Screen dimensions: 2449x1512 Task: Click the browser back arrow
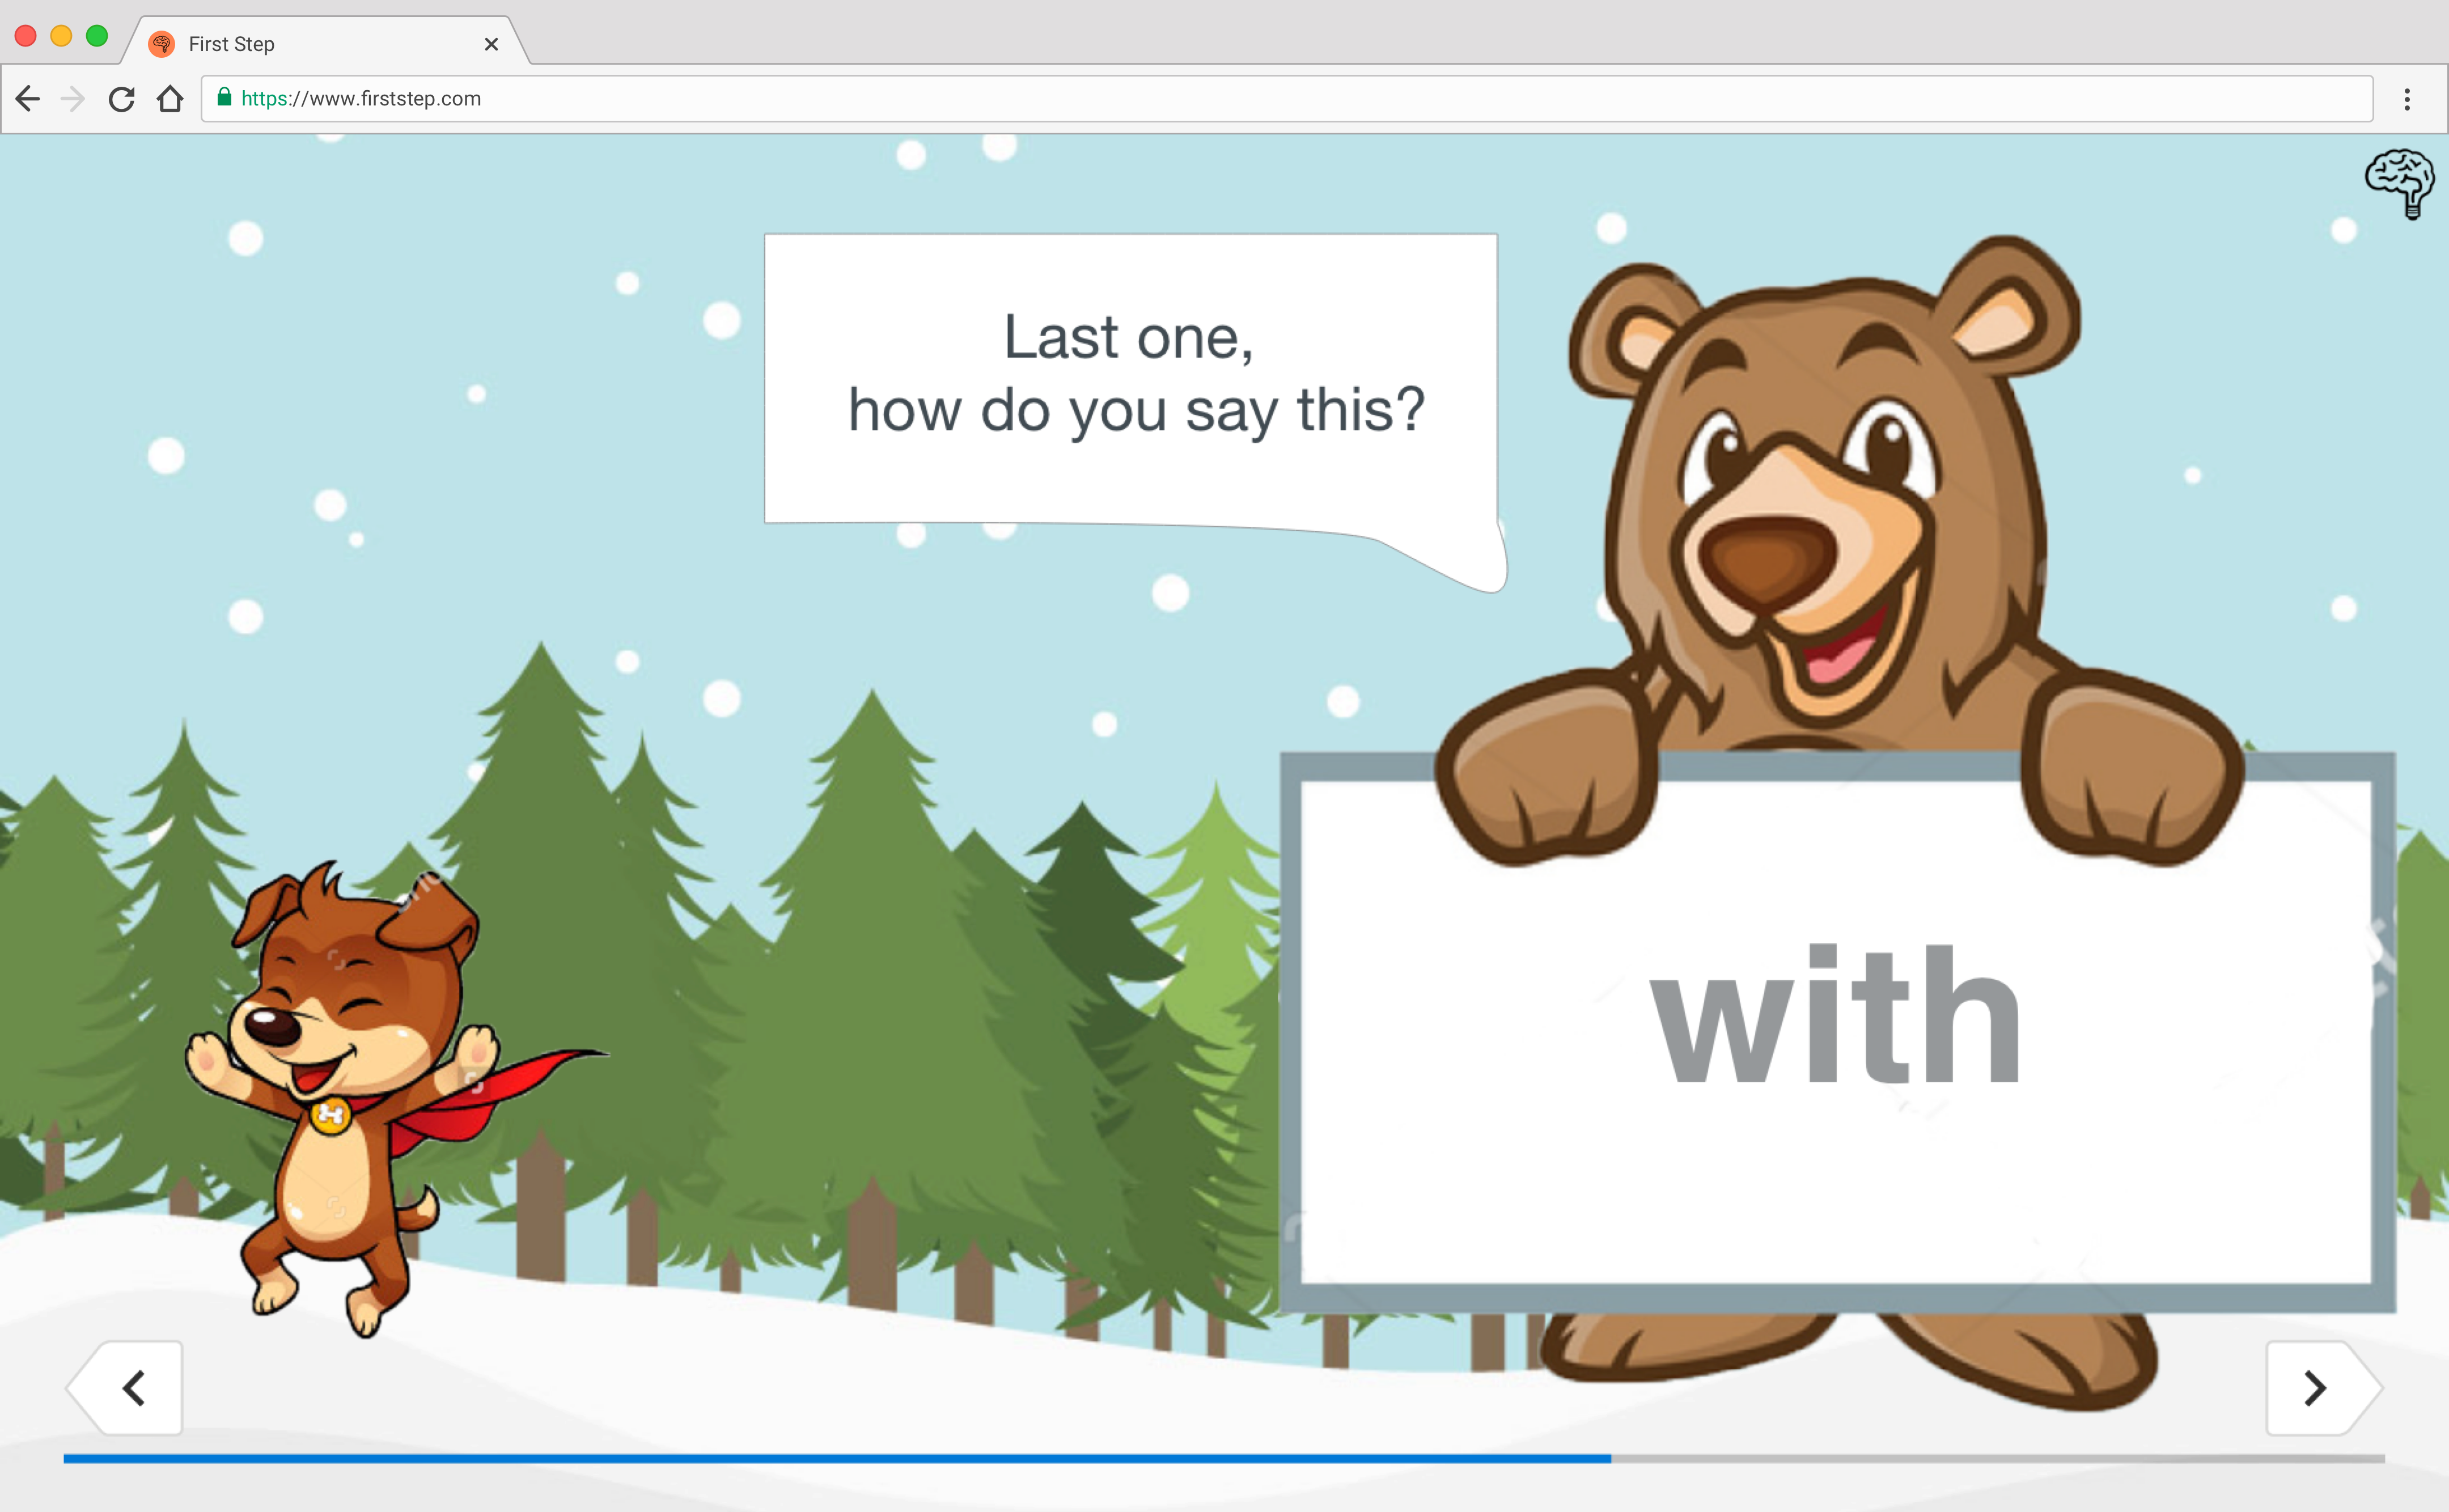(x=28, y=98)
